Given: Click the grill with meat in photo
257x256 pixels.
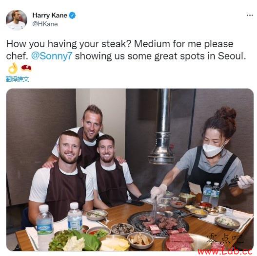Looking at the screenshot, I should [x=158, y=224].
